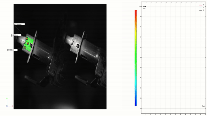Click the blue origin dot of the coordinate triad
The width and height of the screenshot is (207, 116).
(x=7, y=106)
